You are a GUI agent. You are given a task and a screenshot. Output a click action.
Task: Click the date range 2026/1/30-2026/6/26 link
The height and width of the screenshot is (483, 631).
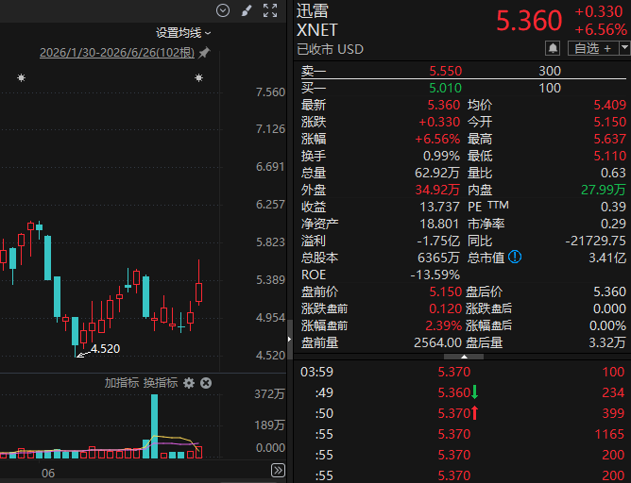coord(117,53)
